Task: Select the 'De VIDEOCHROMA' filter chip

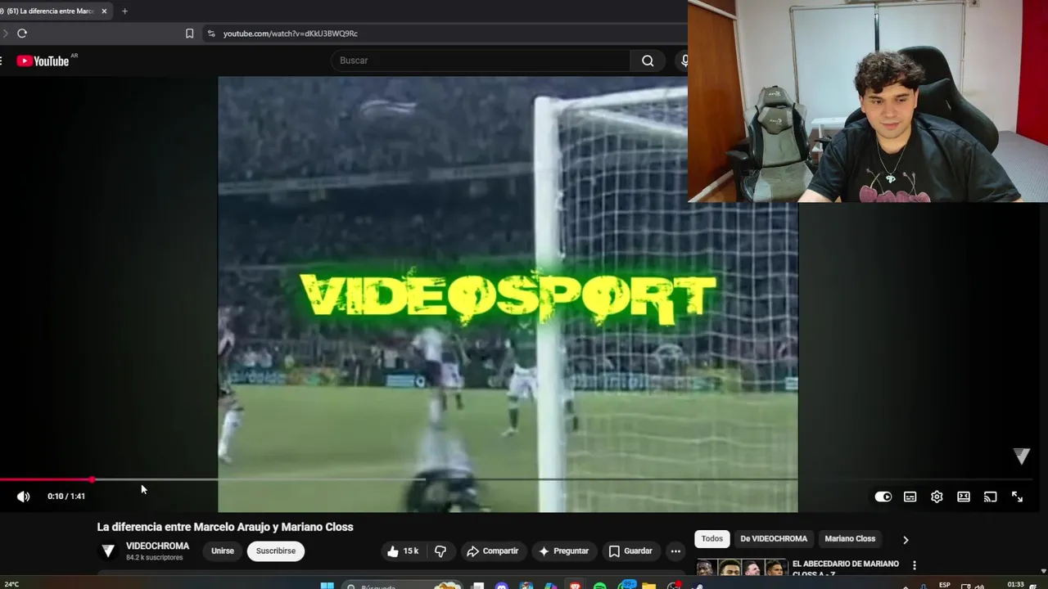Action: [774, 539]
